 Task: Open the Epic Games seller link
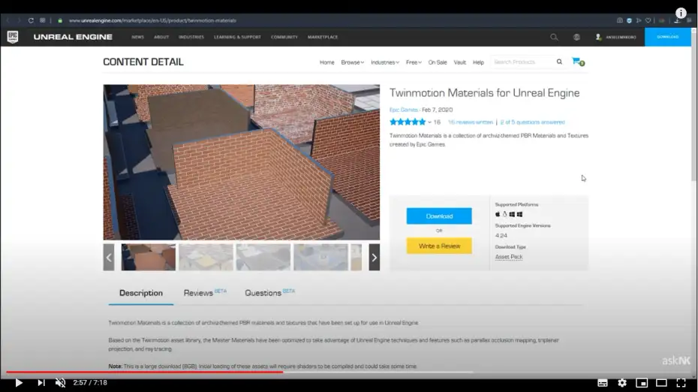(403, 110)
